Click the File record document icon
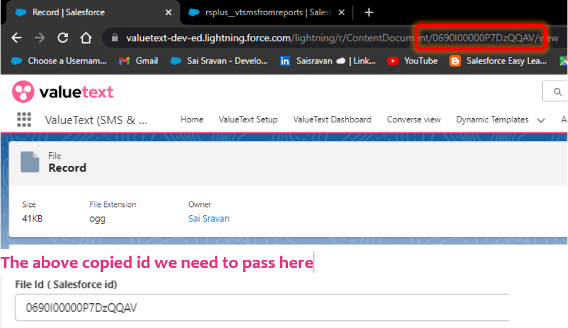568x328 pixels. 30,162
